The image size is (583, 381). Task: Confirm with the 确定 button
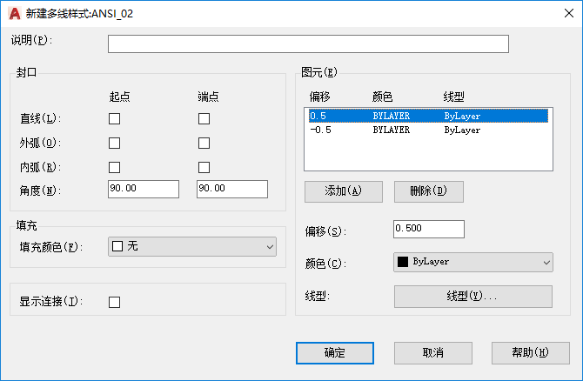(335, 353)
